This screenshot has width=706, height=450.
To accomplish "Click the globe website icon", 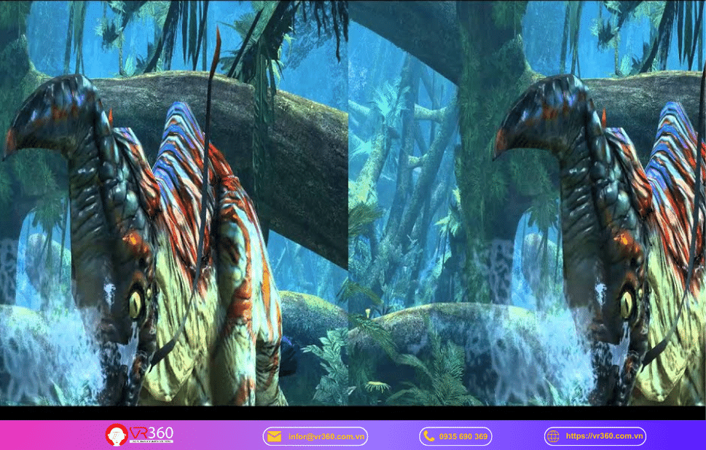I will (x=553, y=436).
